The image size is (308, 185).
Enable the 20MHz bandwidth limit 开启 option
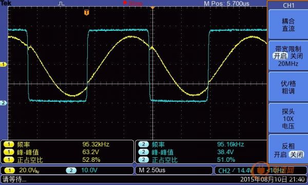280,56
